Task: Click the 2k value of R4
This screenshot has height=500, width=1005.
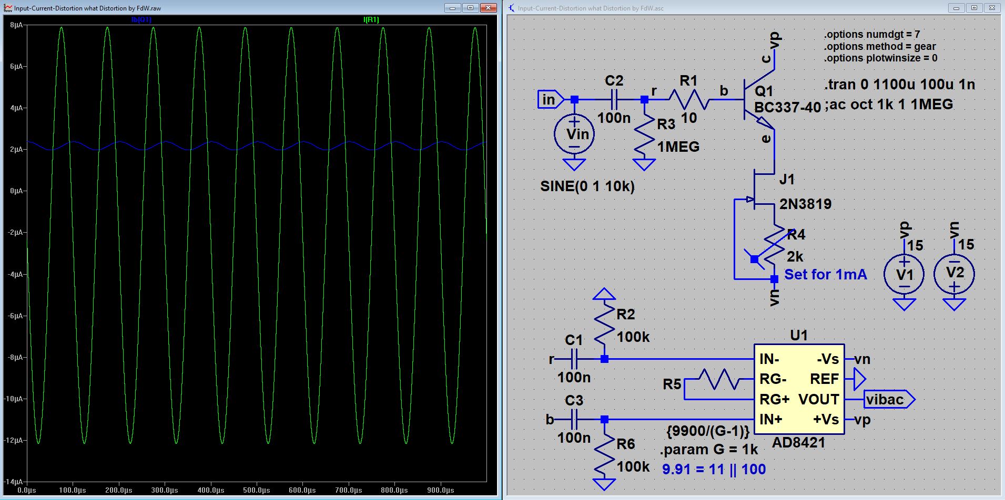Action: (x=795, y=257)
